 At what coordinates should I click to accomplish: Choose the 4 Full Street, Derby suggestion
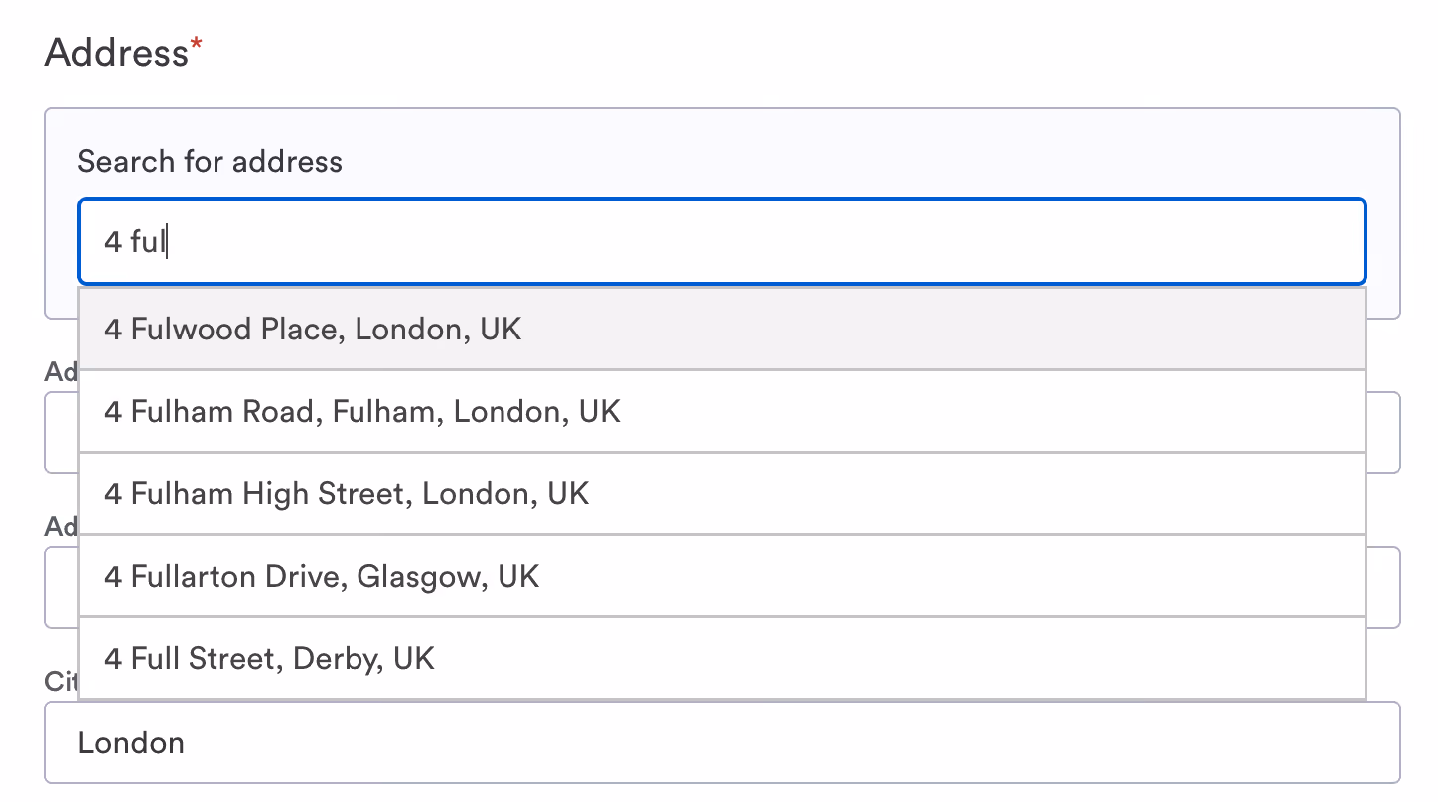coord(269,658)
